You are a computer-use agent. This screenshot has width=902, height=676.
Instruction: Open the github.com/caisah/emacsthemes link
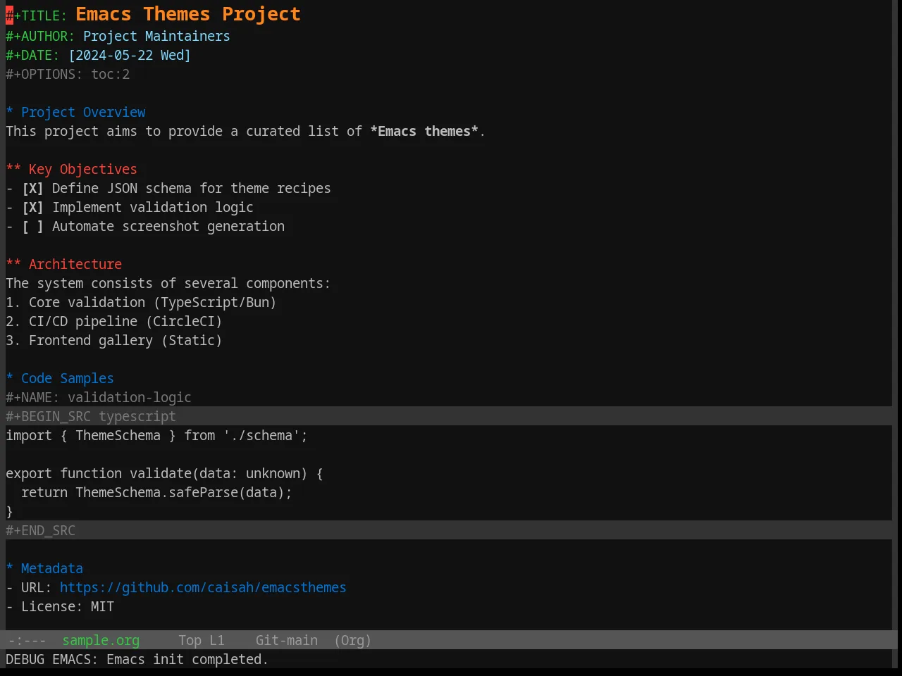[x=203, y=588]
